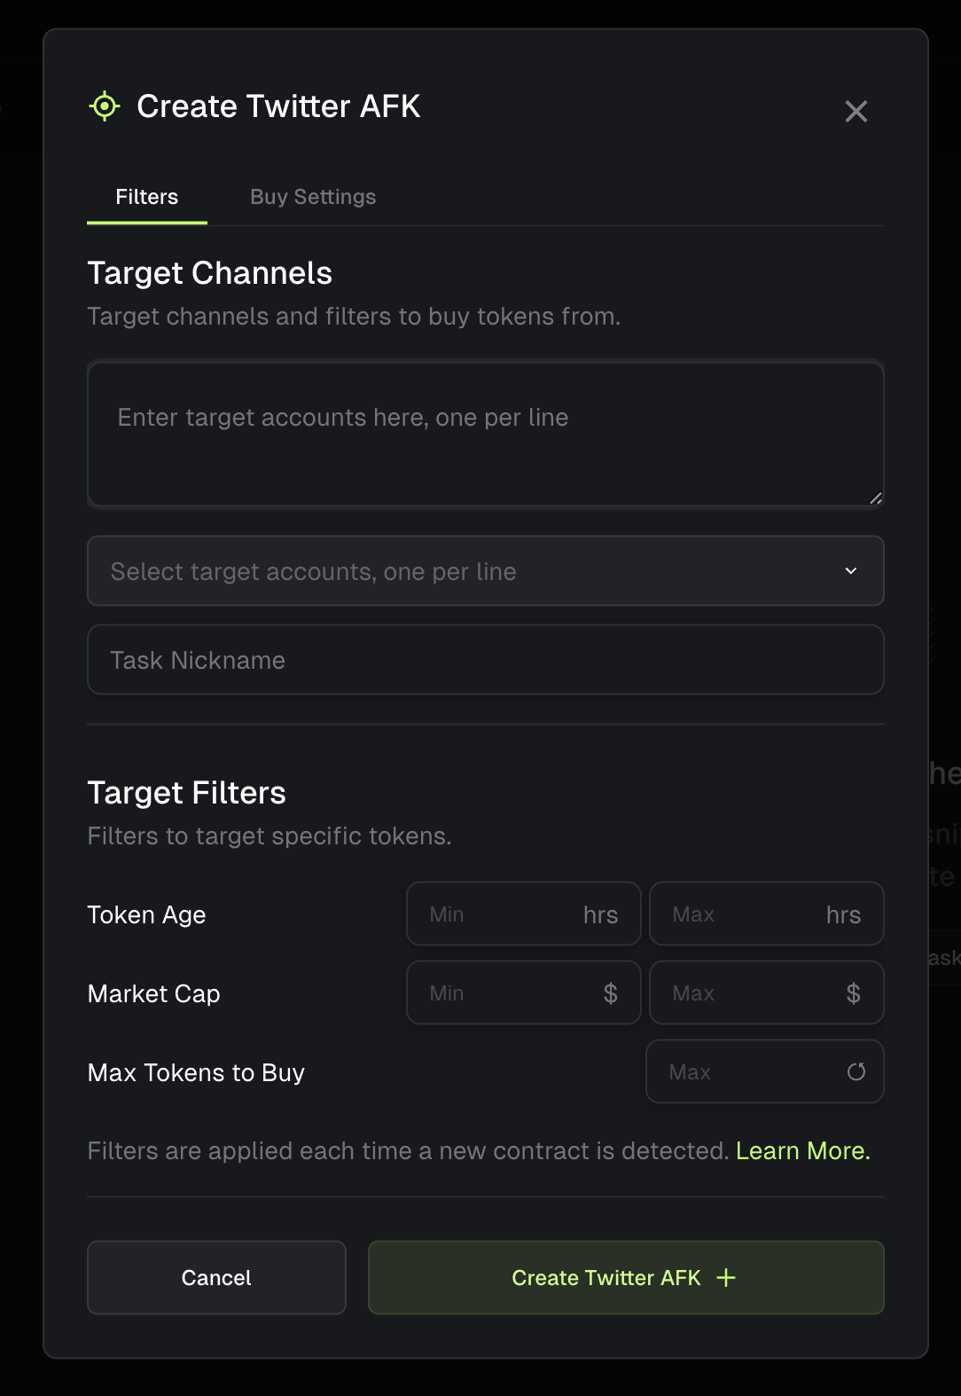Close the Create Twitter AFK dialog
Screen dimensions: 961x1396
[x=856, y=111]
